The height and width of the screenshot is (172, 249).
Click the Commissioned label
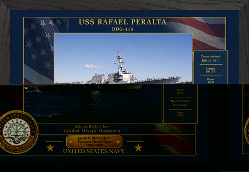coord(210,56)
